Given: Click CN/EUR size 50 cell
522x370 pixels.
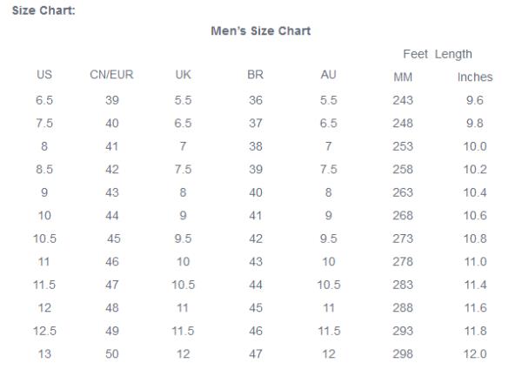Looking at the screenshot, I should (x=110, y=353).
